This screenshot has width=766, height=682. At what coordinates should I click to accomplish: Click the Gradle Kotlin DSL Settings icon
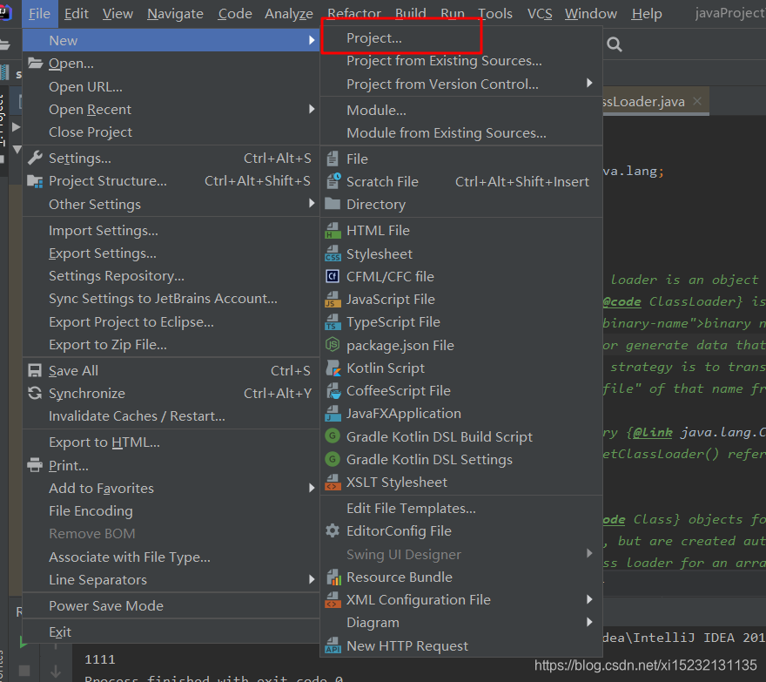333,459
